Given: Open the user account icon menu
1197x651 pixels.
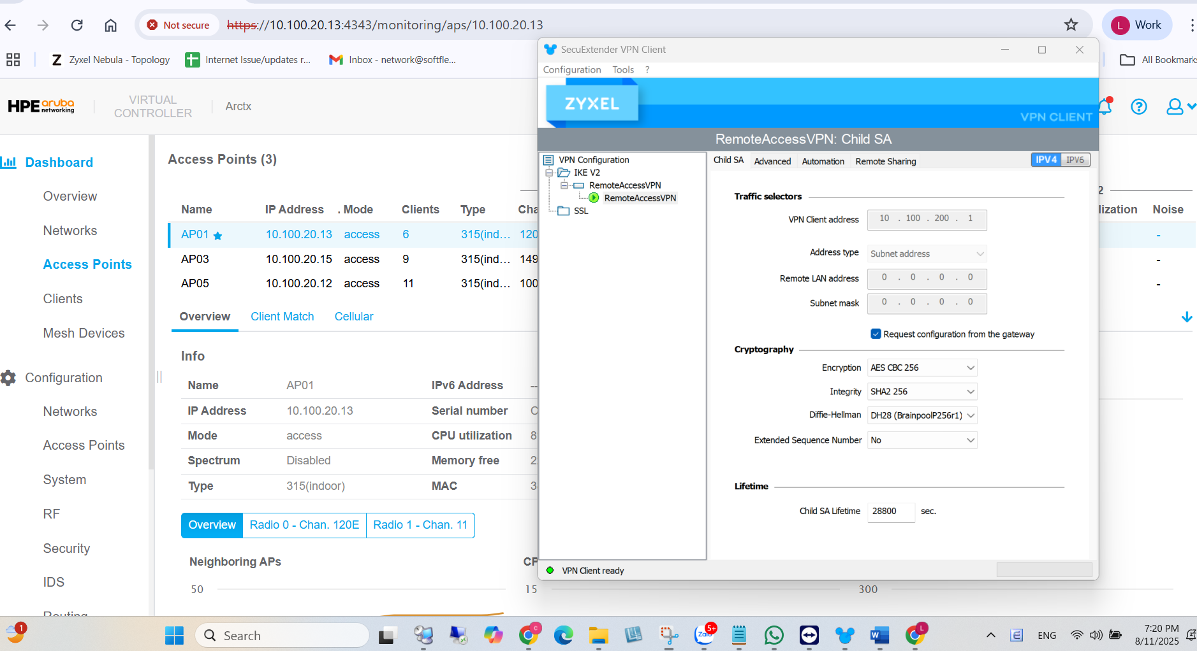Looking at the screenshot, I should tap(1175, 106).
